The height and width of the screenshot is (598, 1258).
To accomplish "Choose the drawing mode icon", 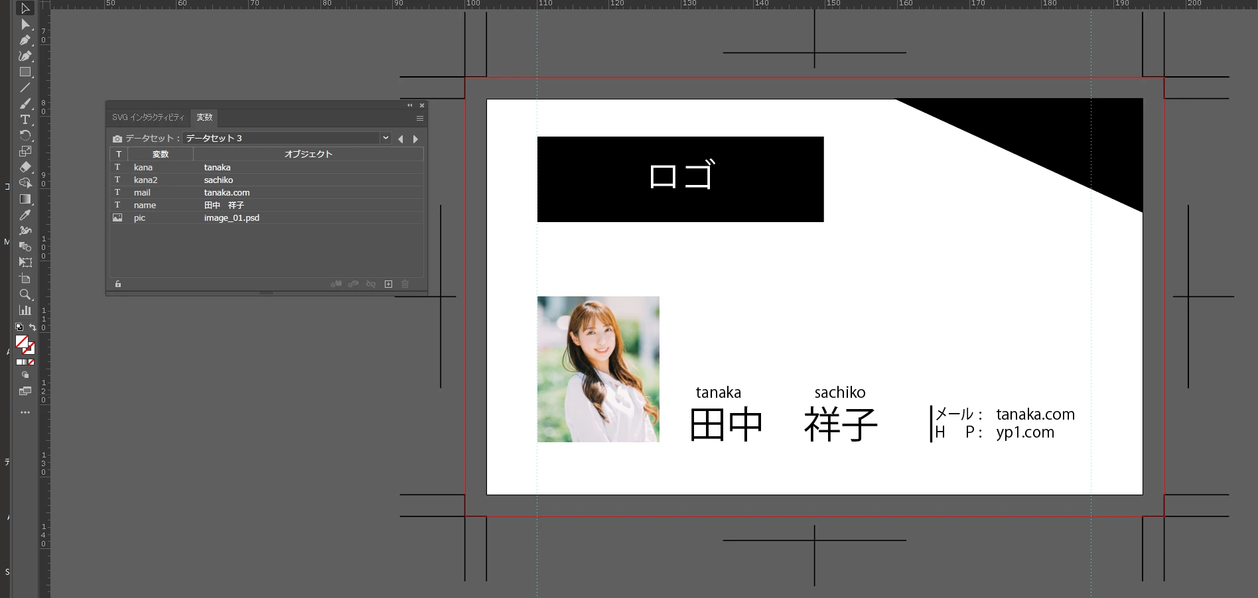I will pyautogui.click(x=25, y=375).
